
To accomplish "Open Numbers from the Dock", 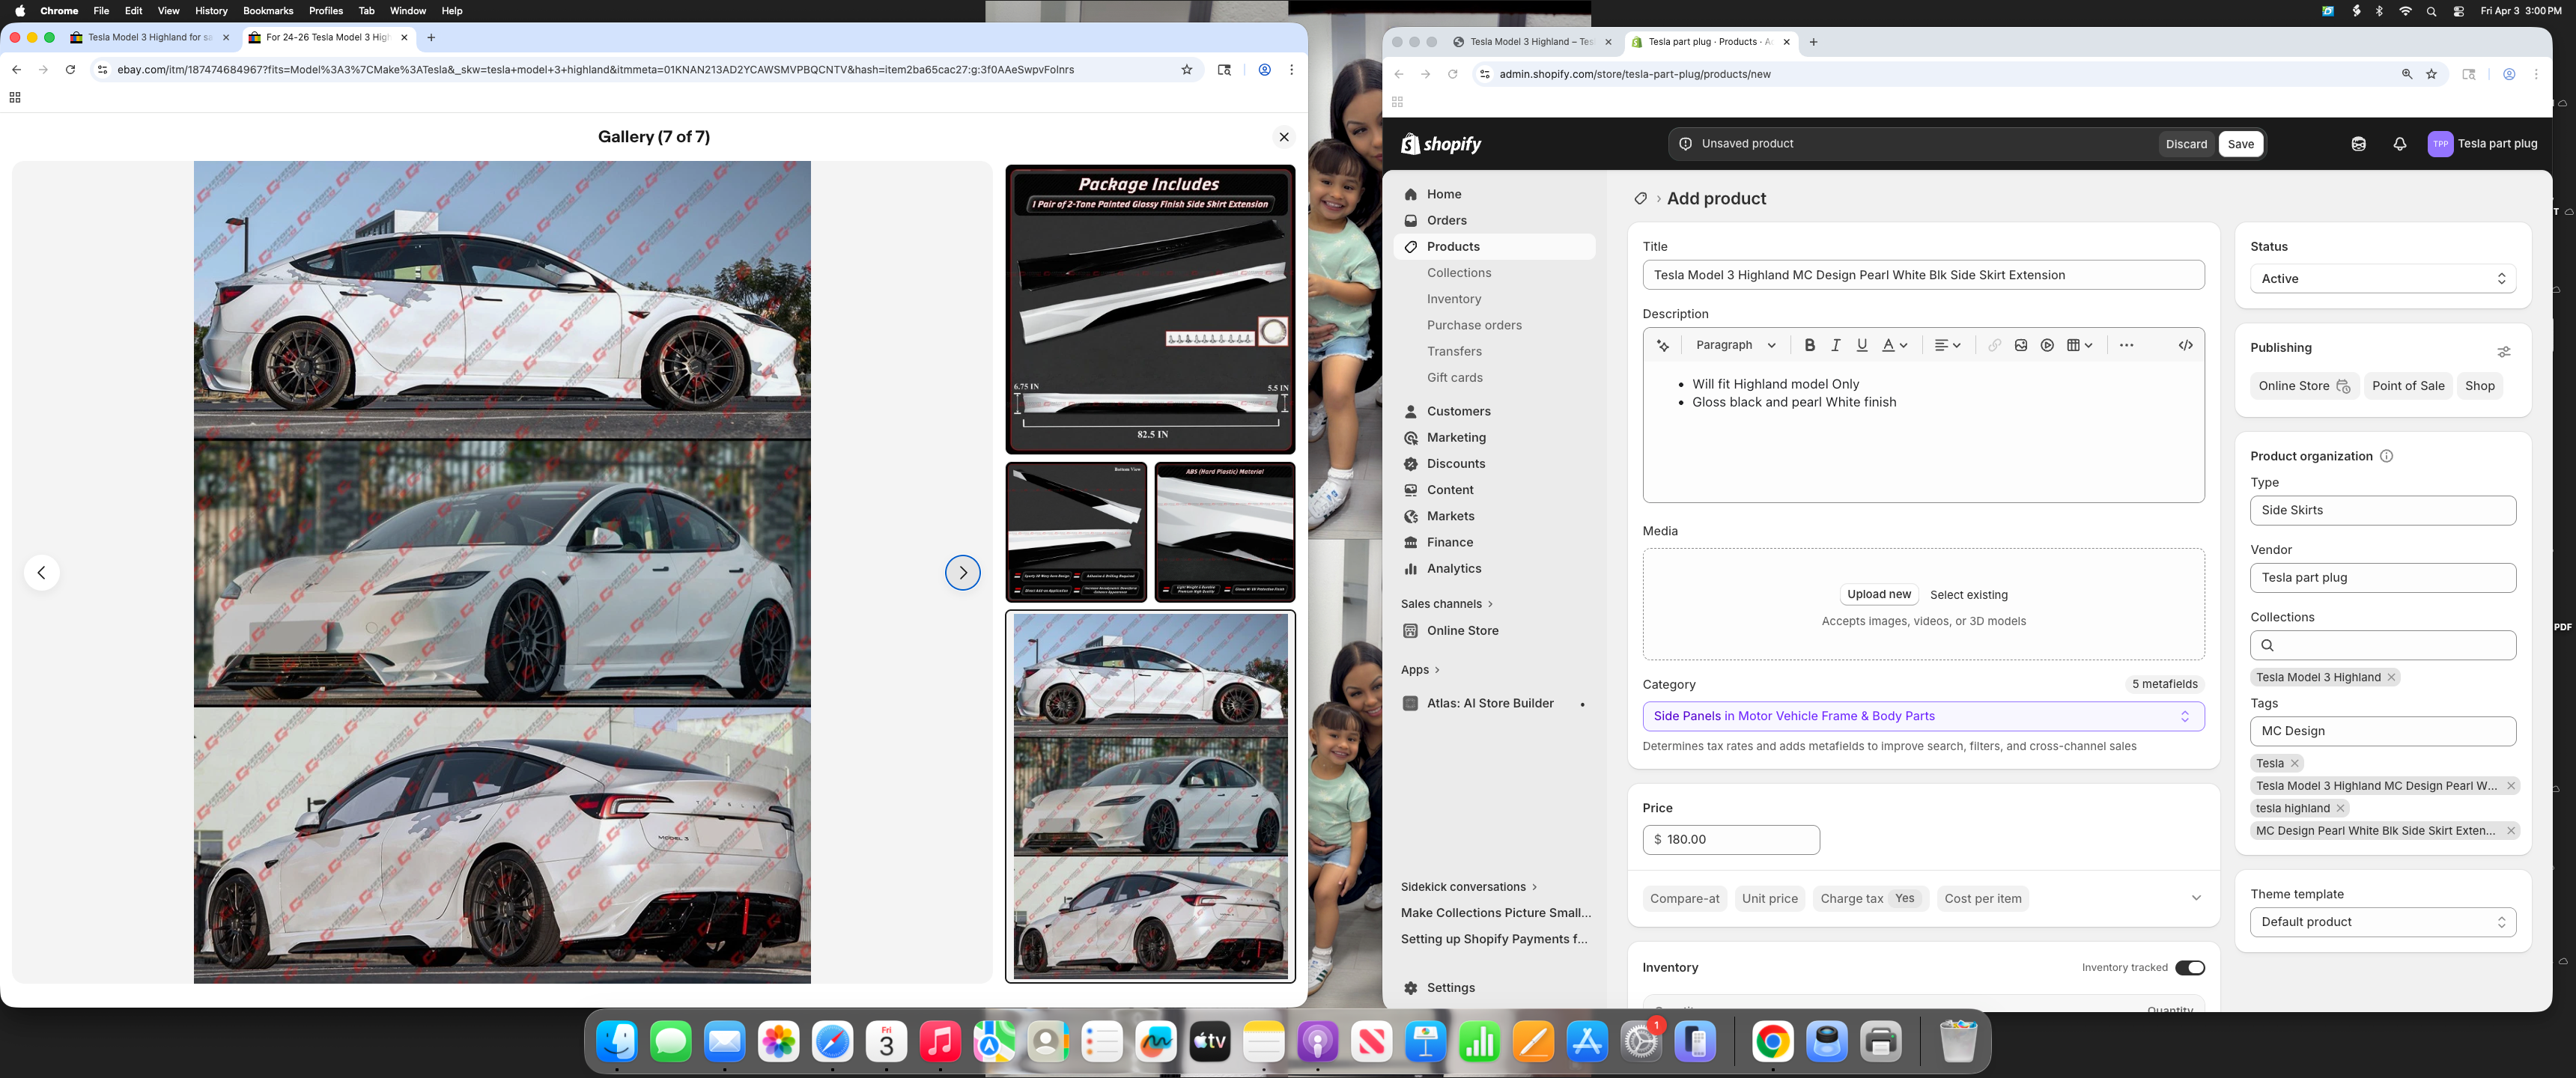I will pos(1479,1043).
